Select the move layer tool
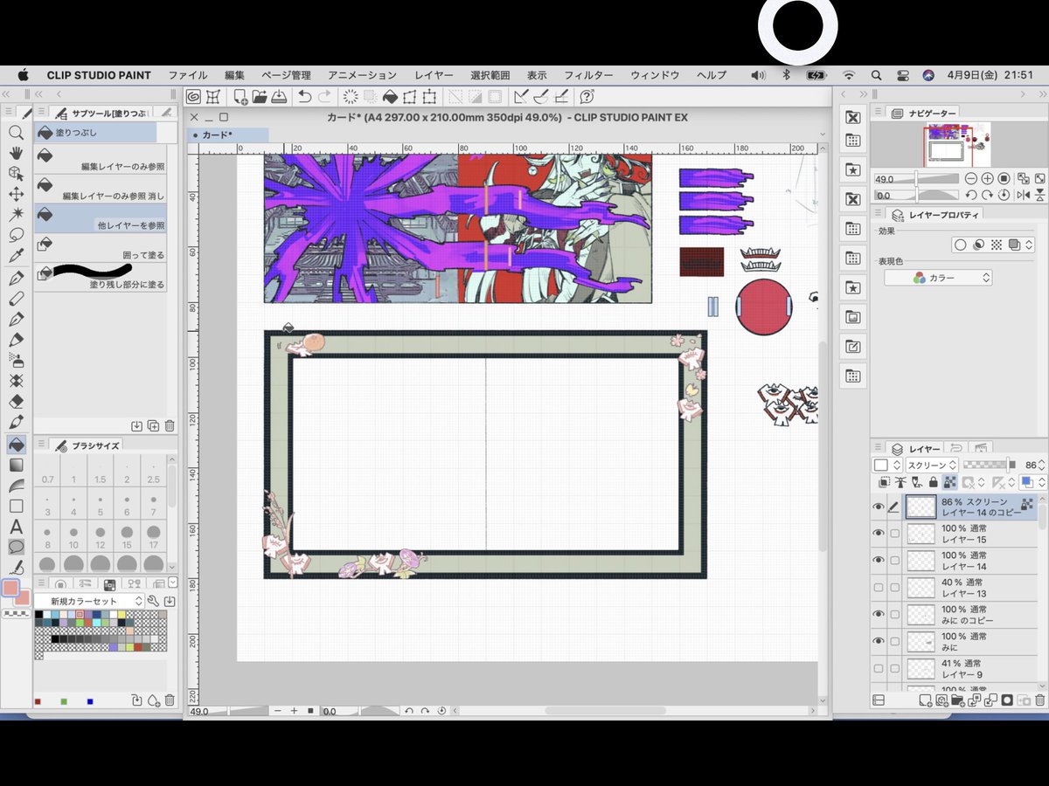Image resolution: width=1049 pixels, height=786 pixels. click(16, 194)
